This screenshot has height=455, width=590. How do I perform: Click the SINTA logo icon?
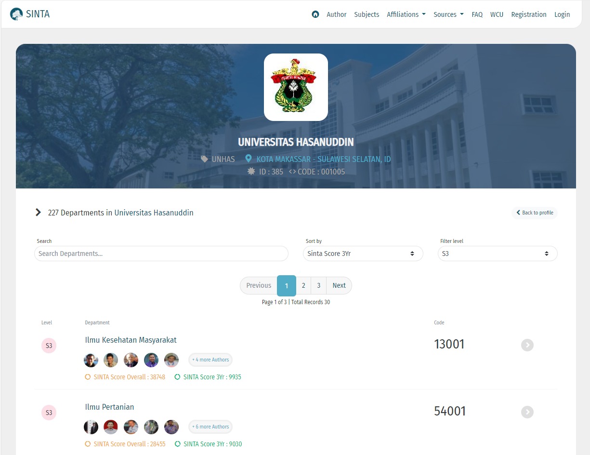click(16, 14)
